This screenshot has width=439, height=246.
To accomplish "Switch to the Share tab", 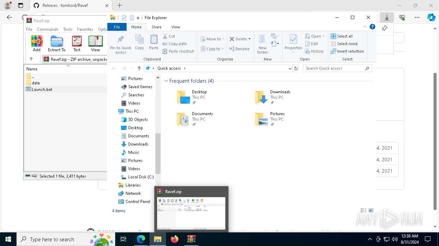I will 156,27.
